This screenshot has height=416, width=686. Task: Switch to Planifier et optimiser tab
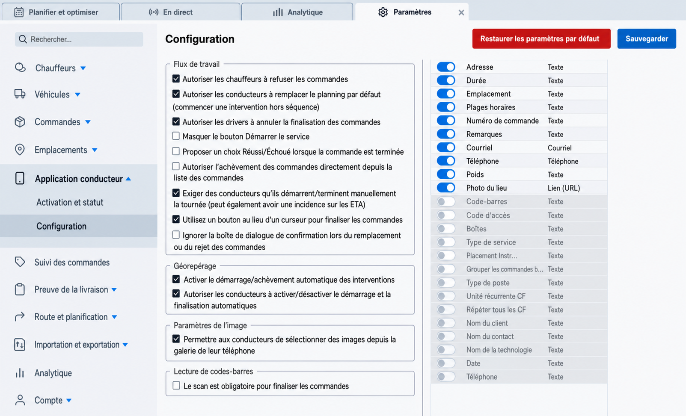pos(60,12)
